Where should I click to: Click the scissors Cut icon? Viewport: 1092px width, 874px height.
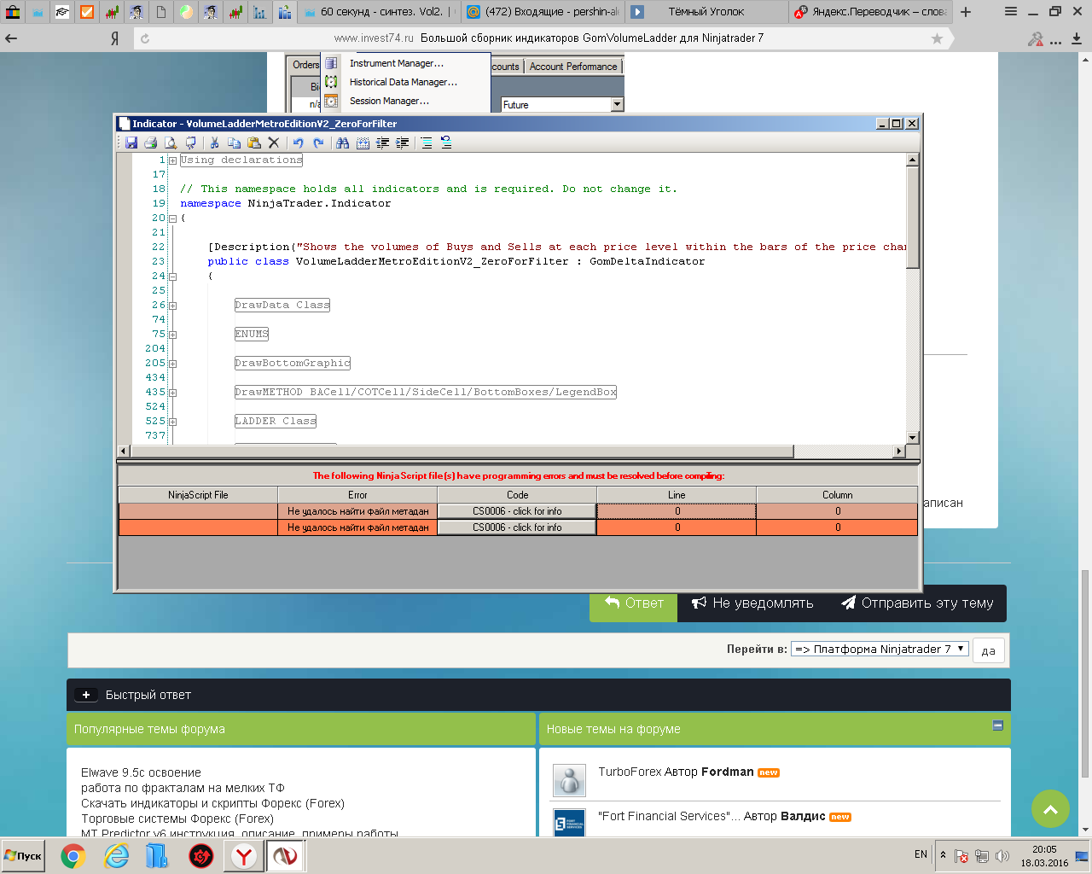coord(214,143)
